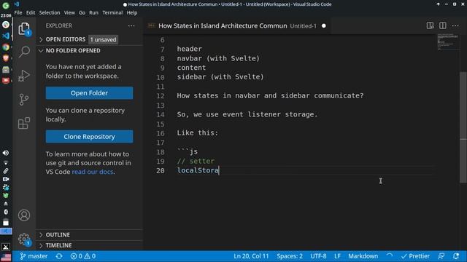The height and width of the screenshot is (262, 467).
Task: Change end of line sequence LF
Action: pyautogui.click(x=337, y=256)
